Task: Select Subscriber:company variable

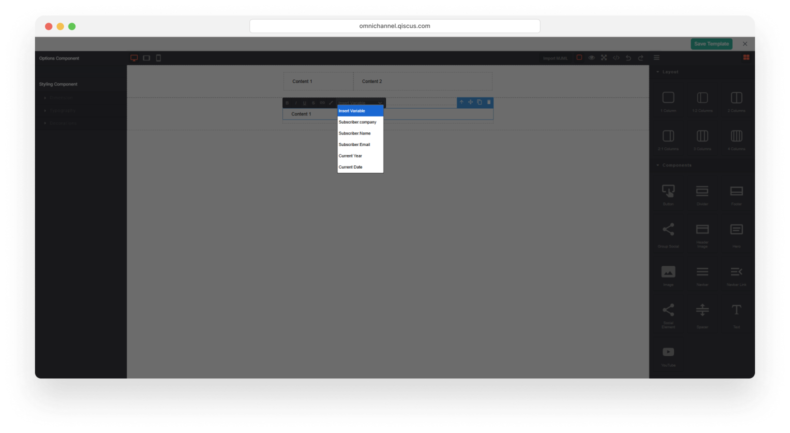Action: (360, 122)
